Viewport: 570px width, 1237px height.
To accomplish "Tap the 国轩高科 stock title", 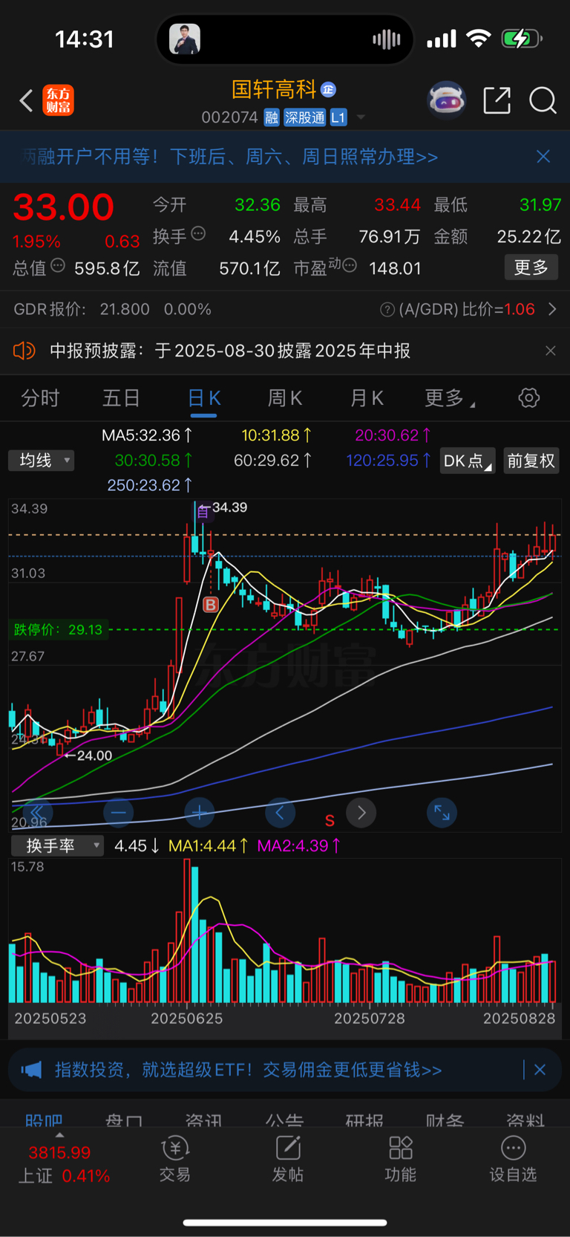I will [x=274, y=90].
